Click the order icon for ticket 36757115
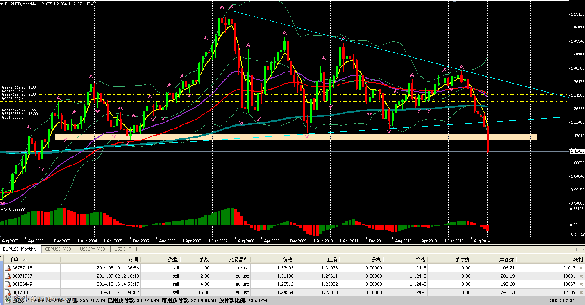The height and width of the screenshot is (305, 585). click(7, 268)
